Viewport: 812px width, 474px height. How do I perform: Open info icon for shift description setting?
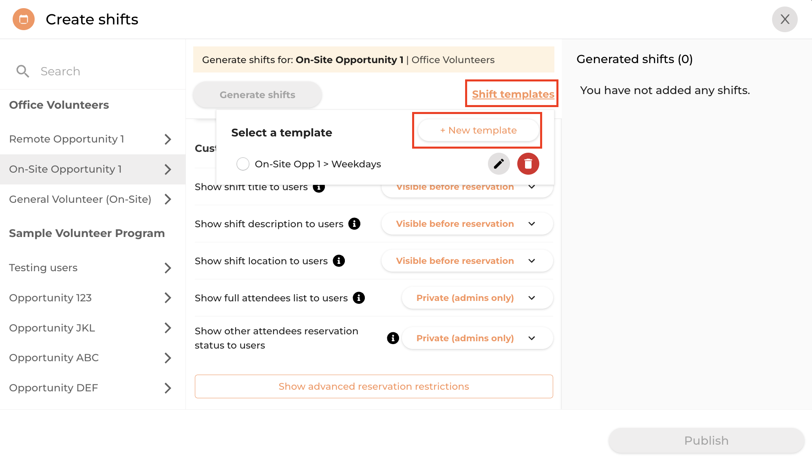coord(354,224)
